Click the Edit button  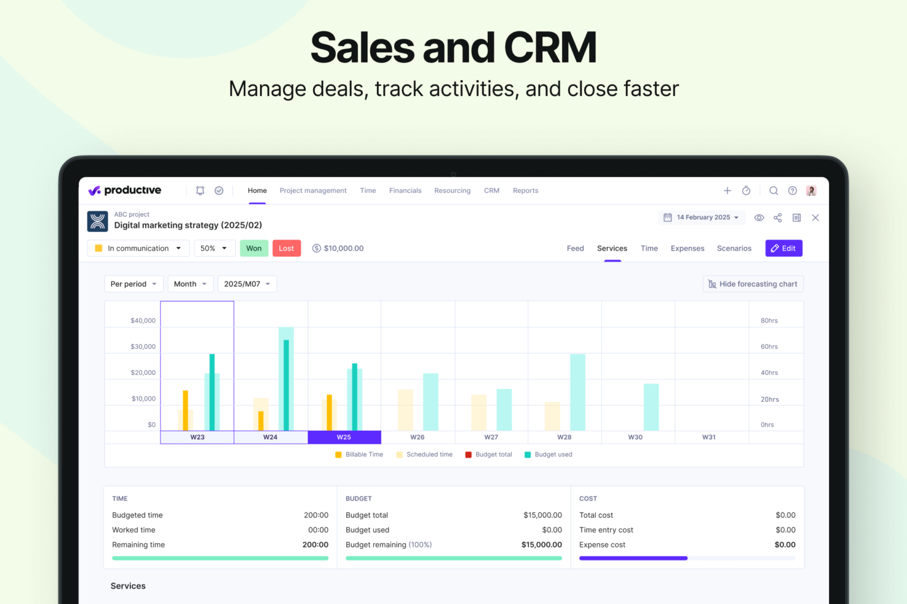click(x=783, y=248)
